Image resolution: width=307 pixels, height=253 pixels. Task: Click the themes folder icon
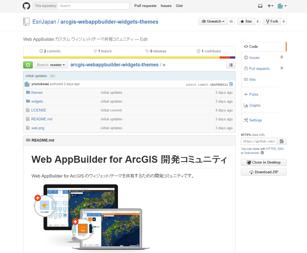28,92
